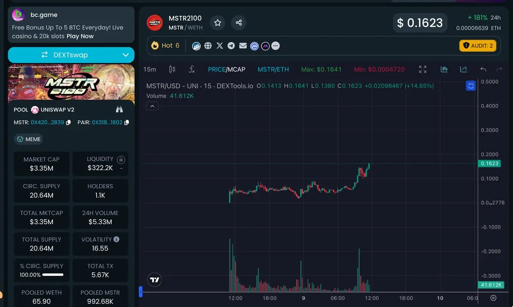Click Max: $0.1641 label
This screenshot has width=513, height=307.
click(x=321, y=69)
